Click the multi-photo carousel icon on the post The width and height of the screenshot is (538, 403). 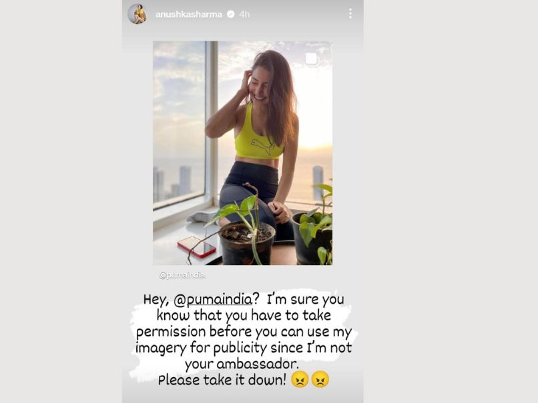click(312, 59)
